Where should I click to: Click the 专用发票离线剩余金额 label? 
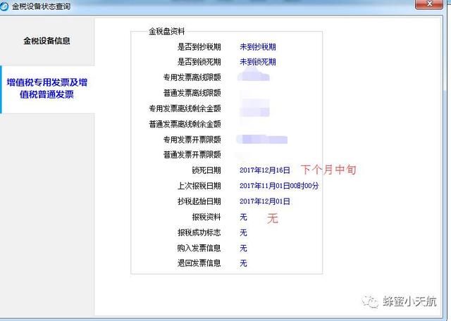point(185,108)
